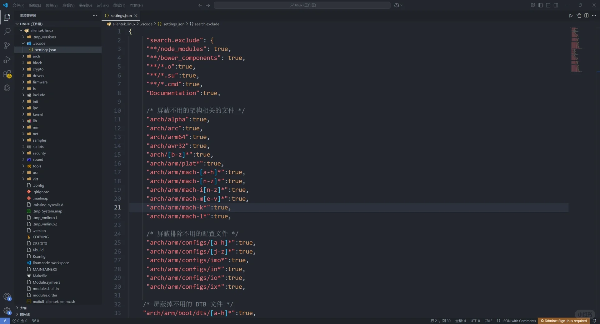Navigate back with the left arrow

(200, 5)
